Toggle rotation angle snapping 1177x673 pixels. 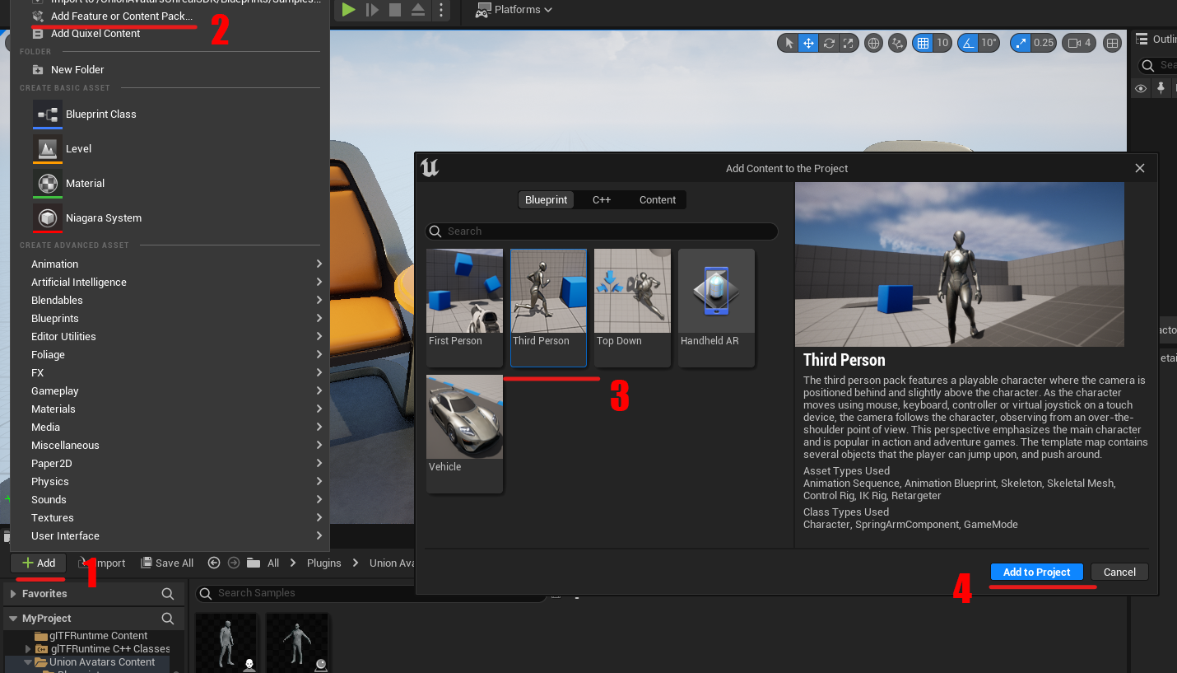tap(969, 43)
